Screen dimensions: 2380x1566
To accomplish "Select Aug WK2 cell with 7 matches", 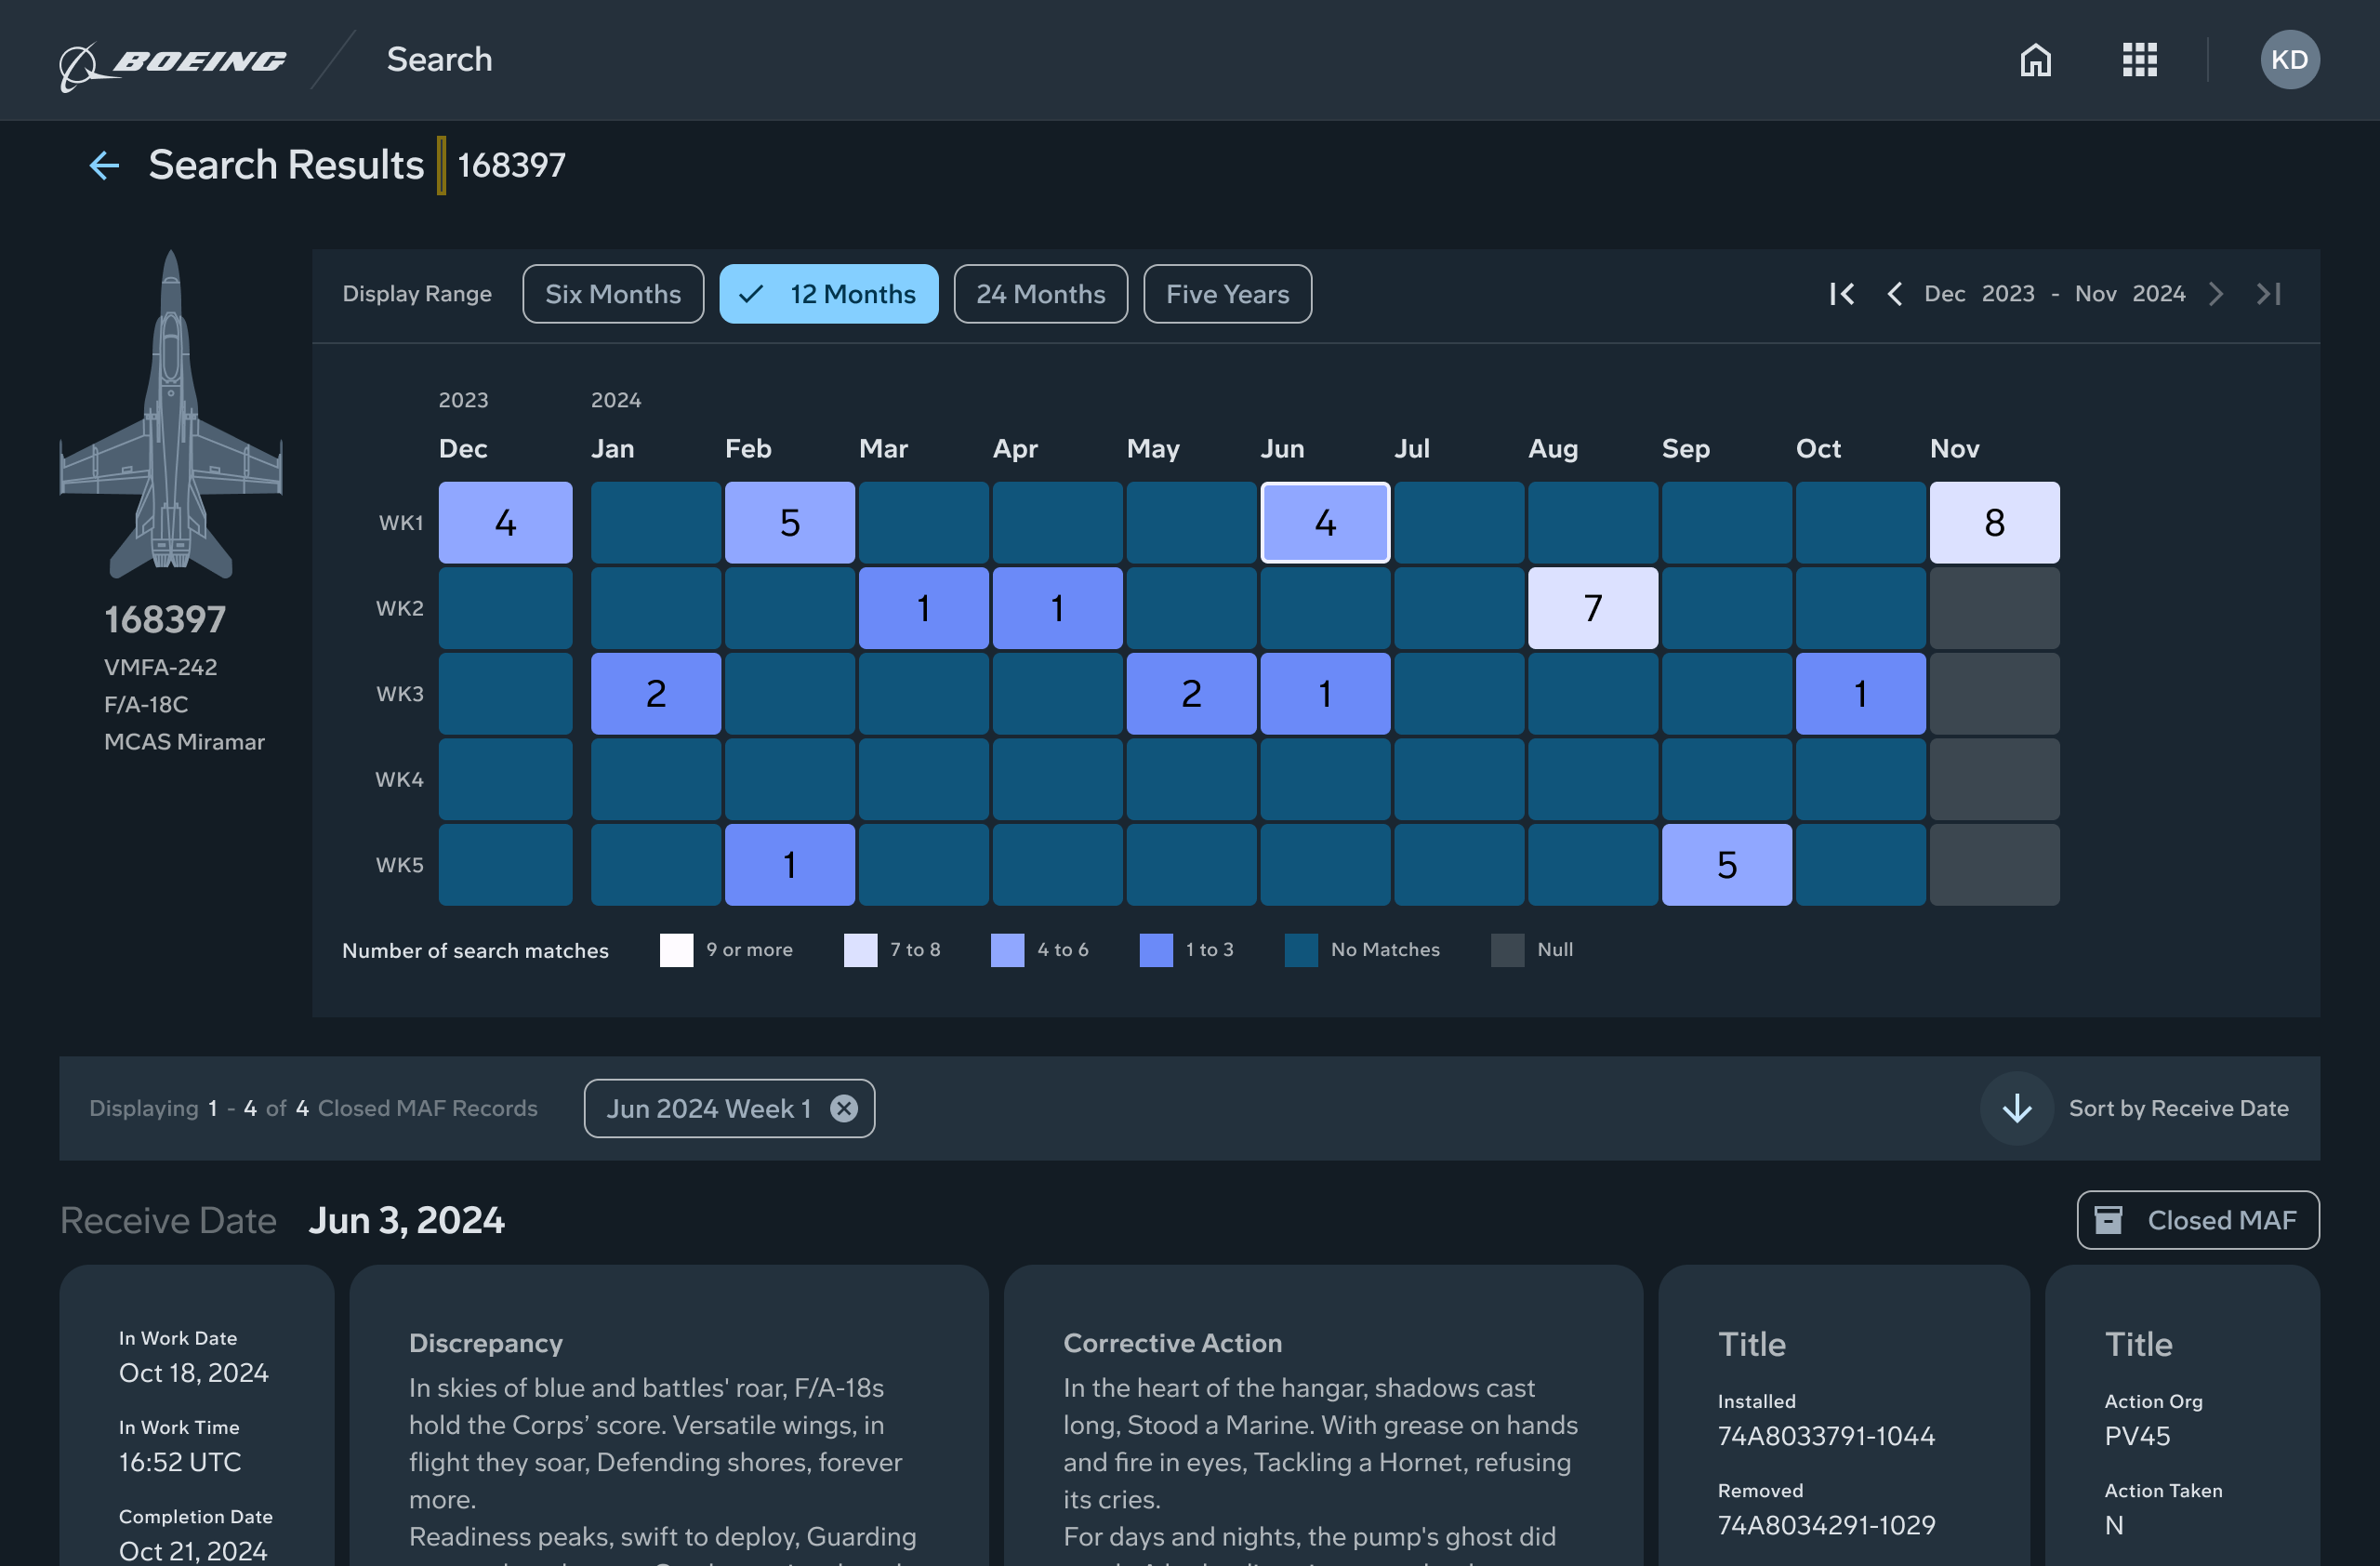I will pos(1593,608).
